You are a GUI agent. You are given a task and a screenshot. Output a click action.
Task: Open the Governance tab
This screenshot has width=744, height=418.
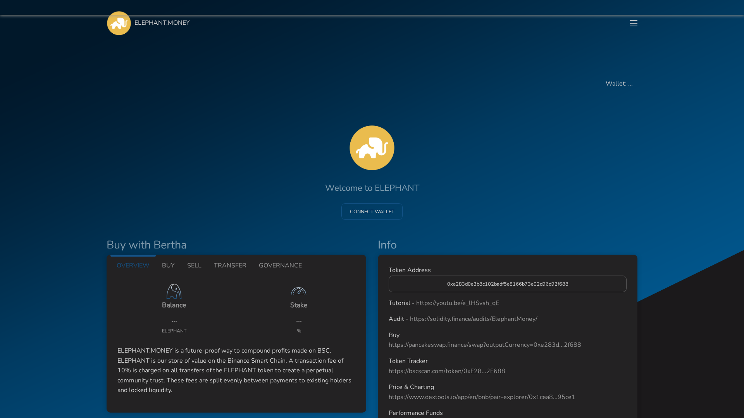tap(280, 266)
